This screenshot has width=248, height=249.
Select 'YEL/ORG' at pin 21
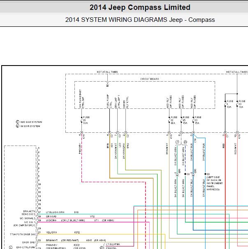51,233
